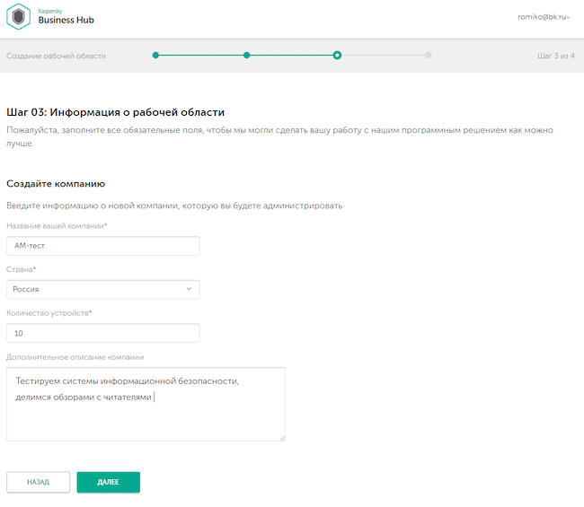The image size is (584, 507).
Task: Click the current third step marker
Action: (337, 56)
